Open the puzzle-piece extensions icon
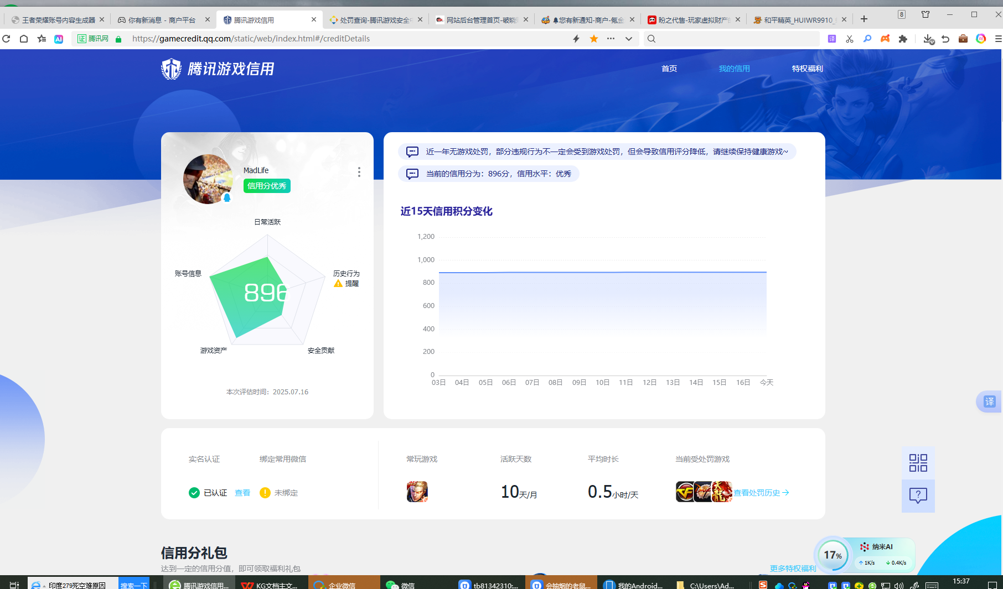Viewport: 1003px width, 589px height. [x=903, y=39]
